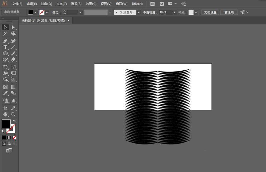Select the Magic Wand tool
Image resolution: width=266 pixels, height=172 pixels.
pyautogui.click(x=5, y=34)
